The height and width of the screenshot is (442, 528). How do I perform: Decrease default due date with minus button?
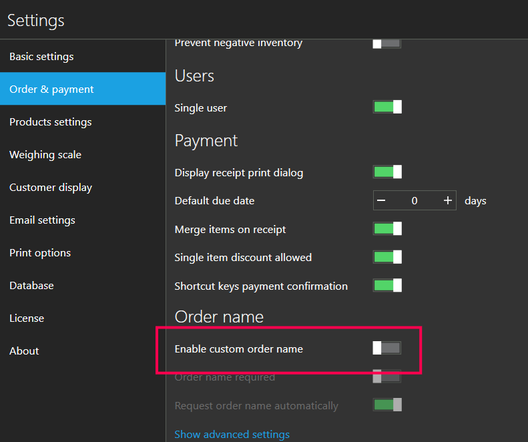(381, 201)
